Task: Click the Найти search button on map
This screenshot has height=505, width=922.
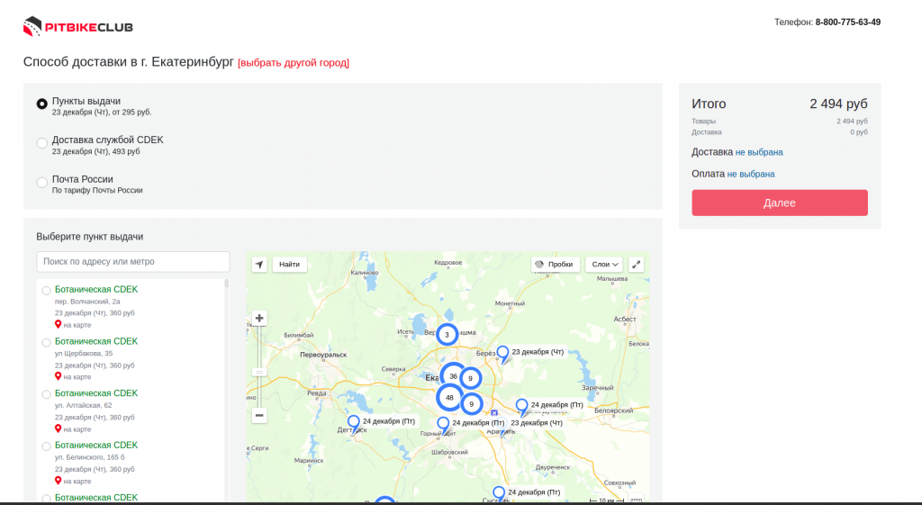Action: (x=289, y=265)
